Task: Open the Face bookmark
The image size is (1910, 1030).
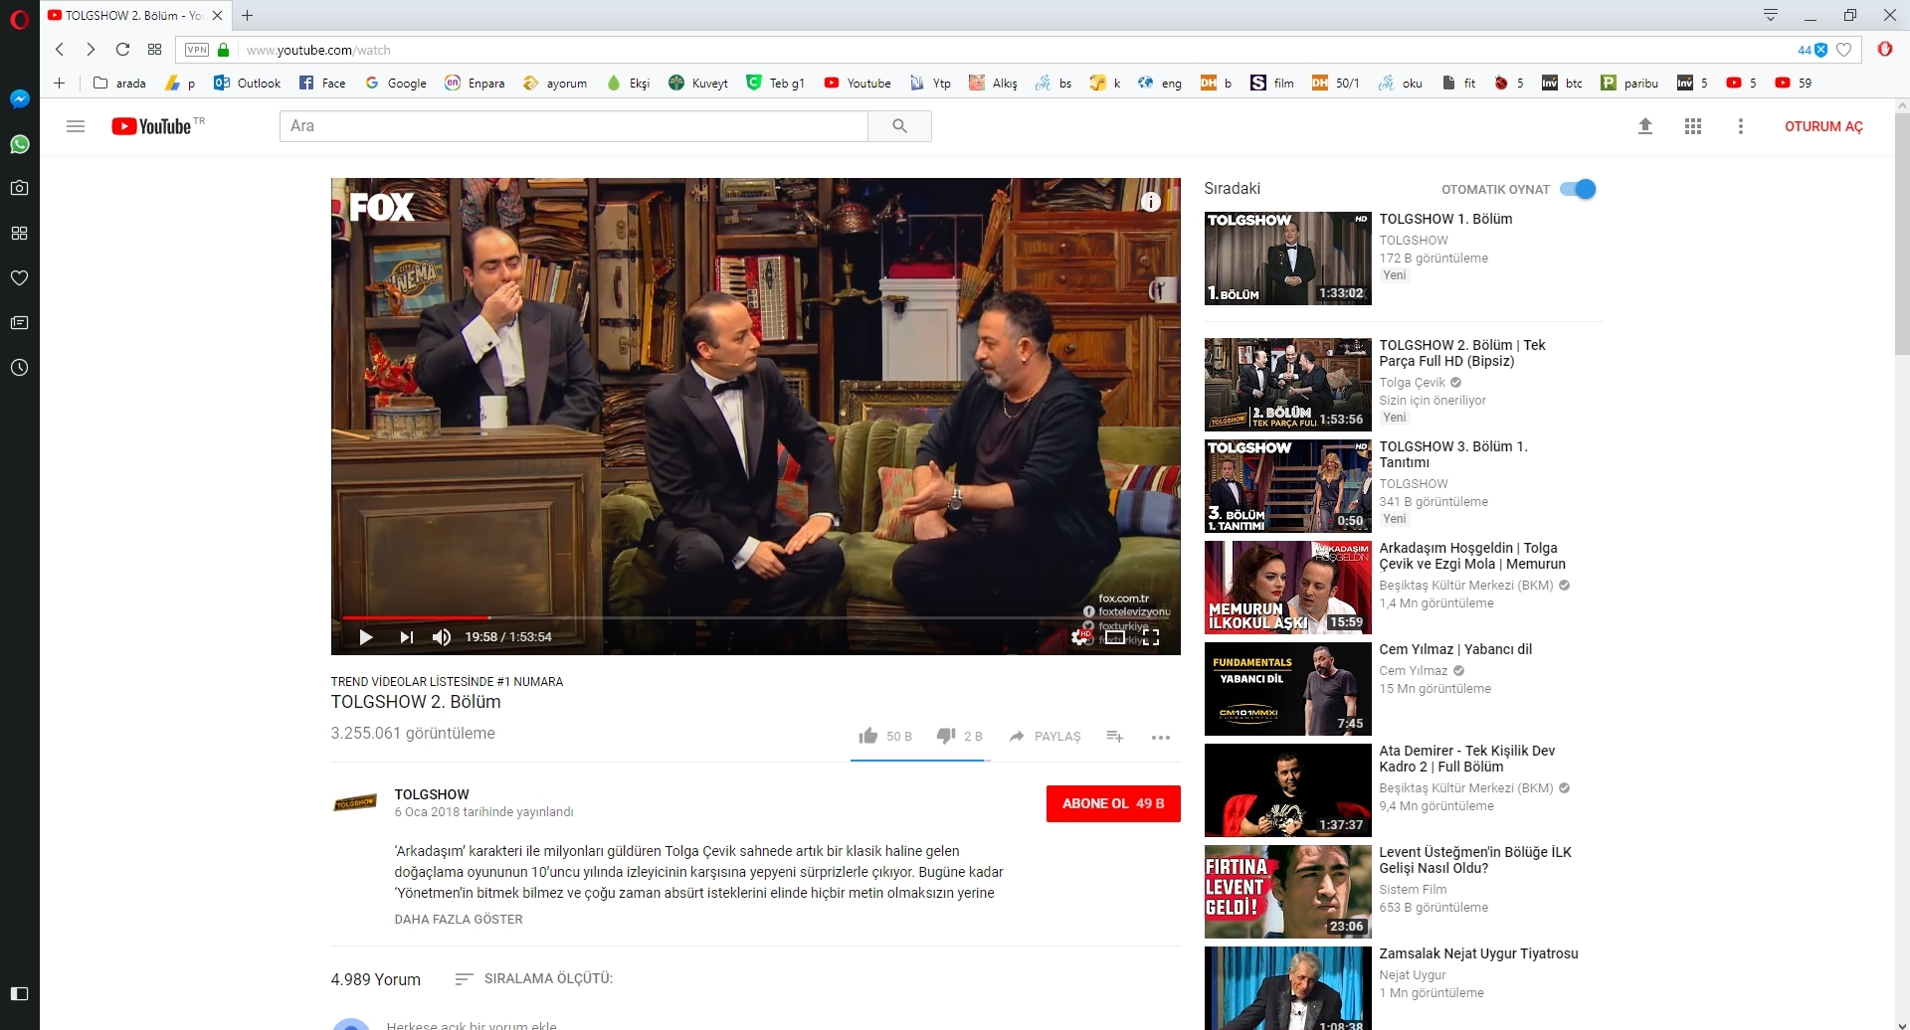Action: (322, 84)
